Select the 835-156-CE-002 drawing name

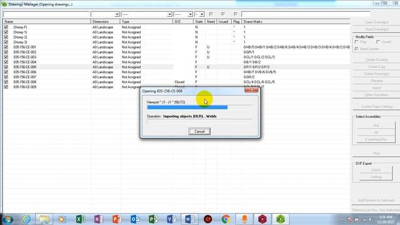tap(25, 52)
